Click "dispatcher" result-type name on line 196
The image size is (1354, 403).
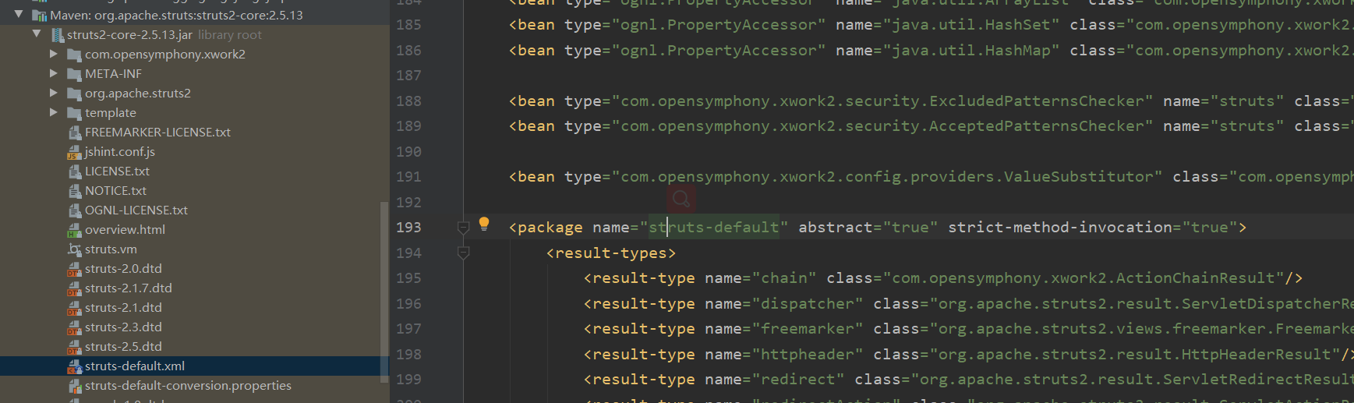pos(808,304)
